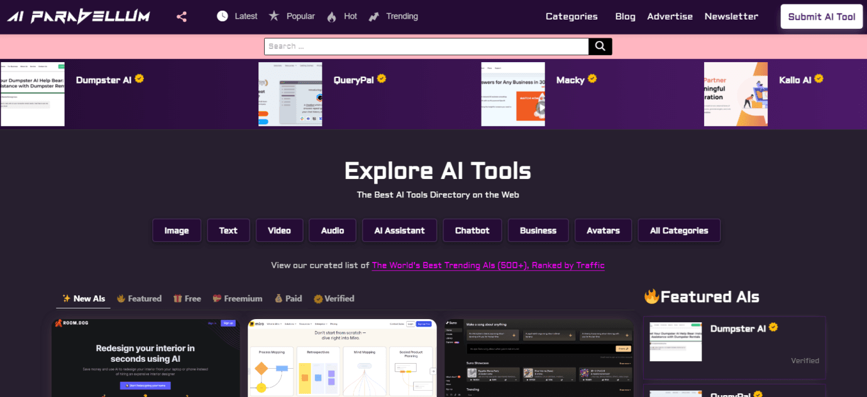The image size is (867, 397).
Task: Switch to the Free tab
Action: [187, 298]
